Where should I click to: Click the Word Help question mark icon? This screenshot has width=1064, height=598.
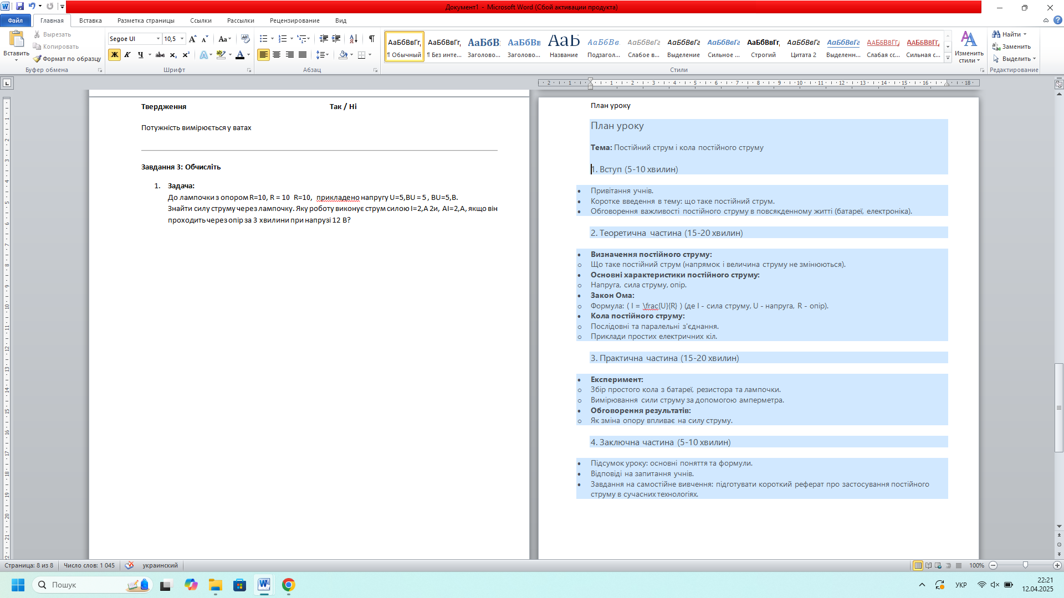pyautogui.click(x=1057, y=20)
